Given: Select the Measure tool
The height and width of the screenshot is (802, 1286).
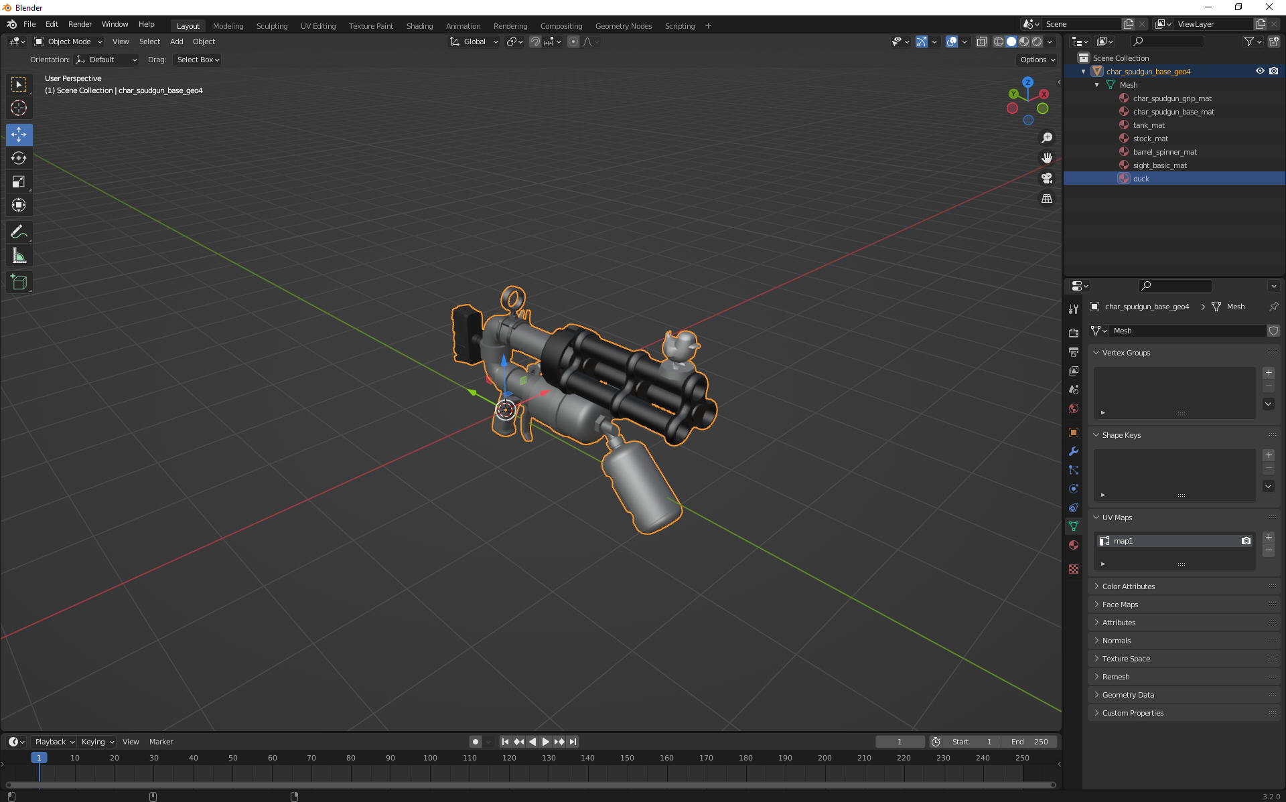Looking at the screenshot, I should point(19,256).
